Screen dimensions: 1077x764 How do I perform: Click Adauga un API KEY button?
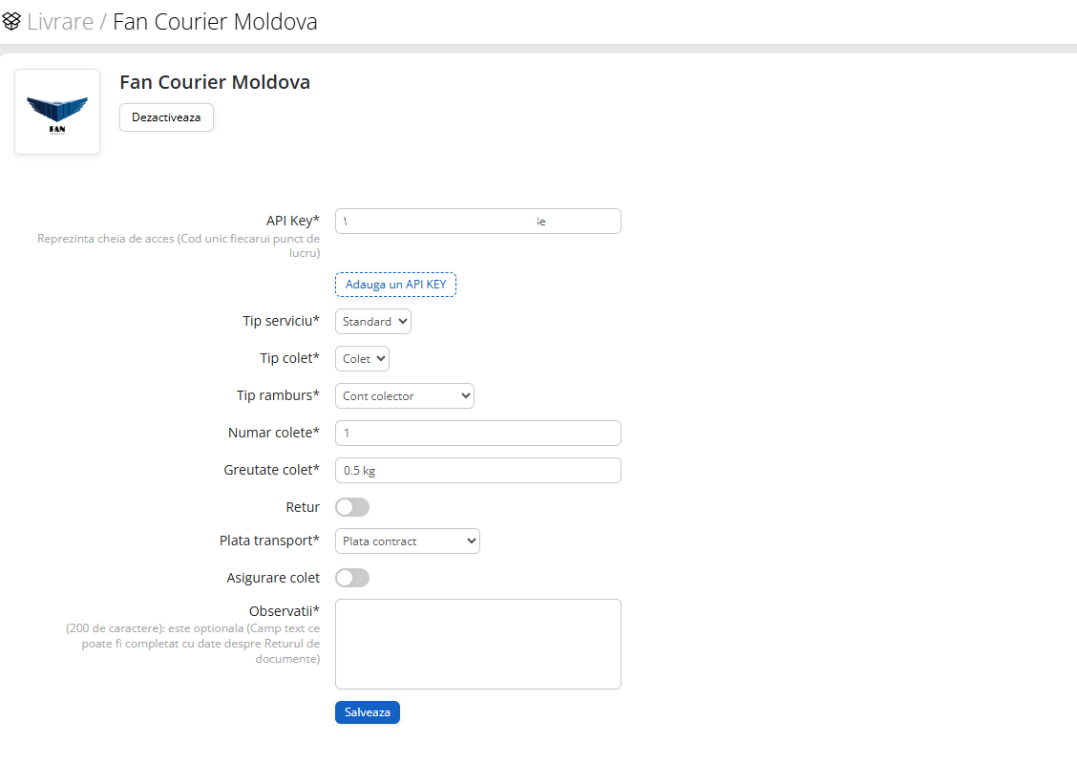pos(395,285)
